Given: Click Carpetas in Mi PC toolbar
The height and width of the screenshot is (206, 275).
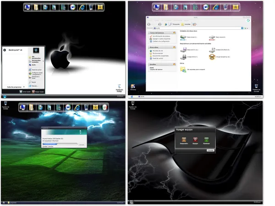Looking at the screenshot, I should [x=186, y=24].
